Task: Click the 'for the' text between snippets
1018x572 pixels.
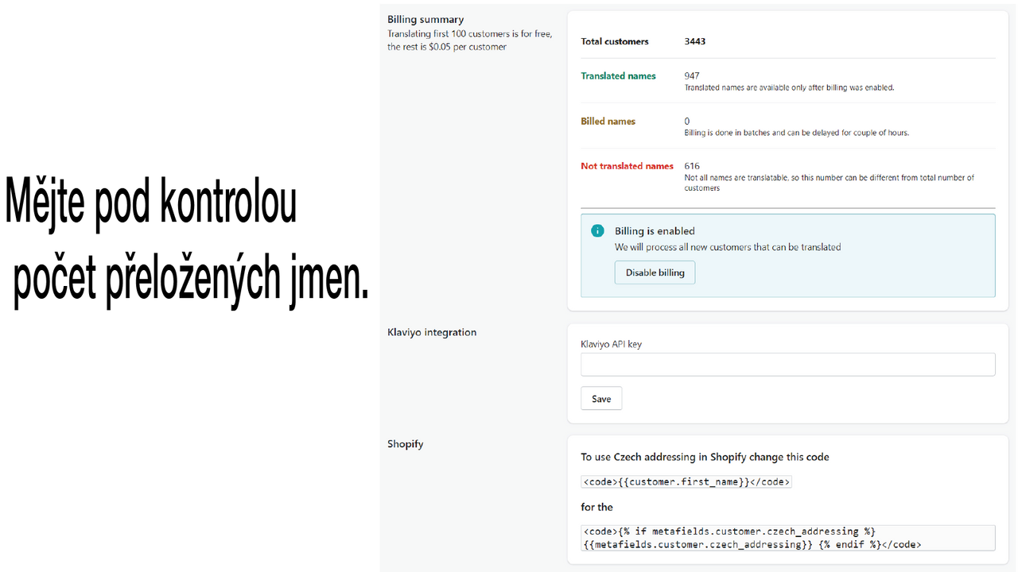Action: 597,507
